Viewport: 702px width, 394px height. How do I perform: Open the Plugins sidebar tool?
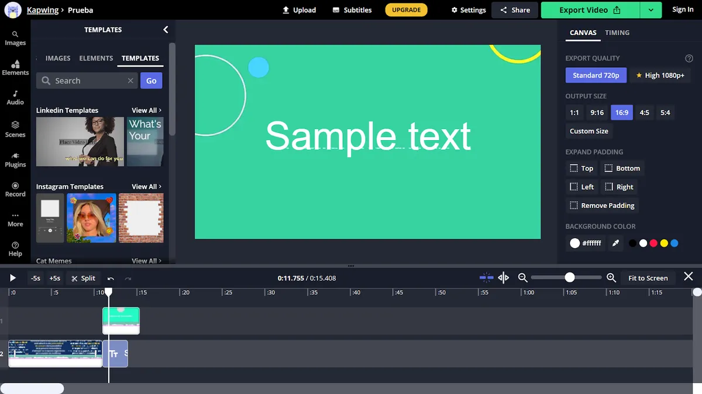click(x=15, y=160)
